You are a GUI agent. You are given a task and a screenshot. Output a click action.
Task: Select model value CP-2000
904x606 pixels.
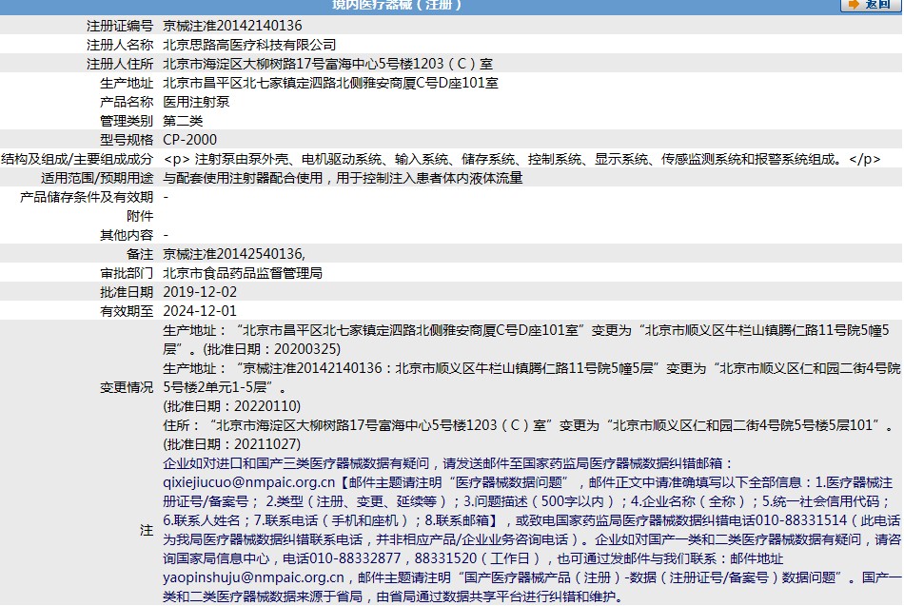tap(190, 140)
